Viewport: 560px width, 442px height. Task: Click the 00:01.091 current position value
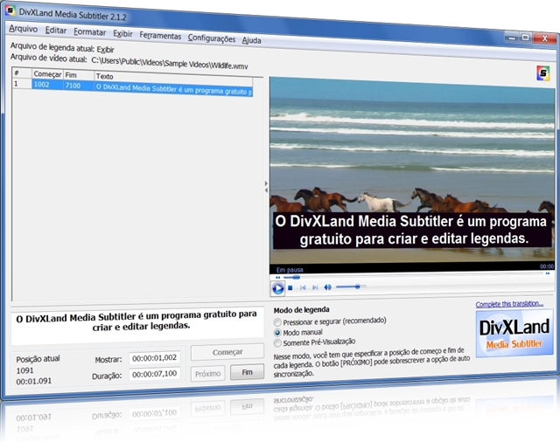(34, 381)
